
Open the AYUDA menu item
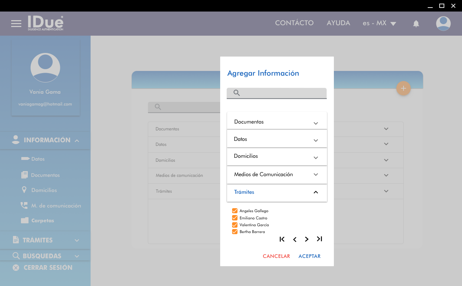338,23
